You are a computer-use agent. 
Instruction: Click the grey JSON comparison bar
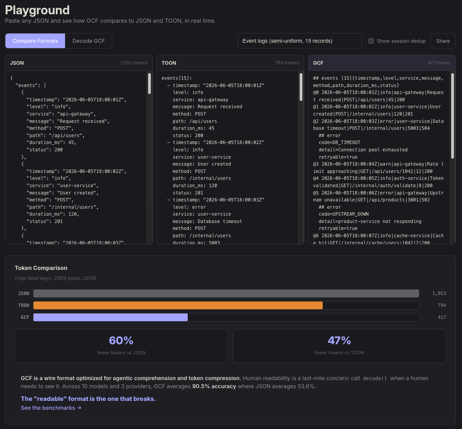[x=226, y=293]
